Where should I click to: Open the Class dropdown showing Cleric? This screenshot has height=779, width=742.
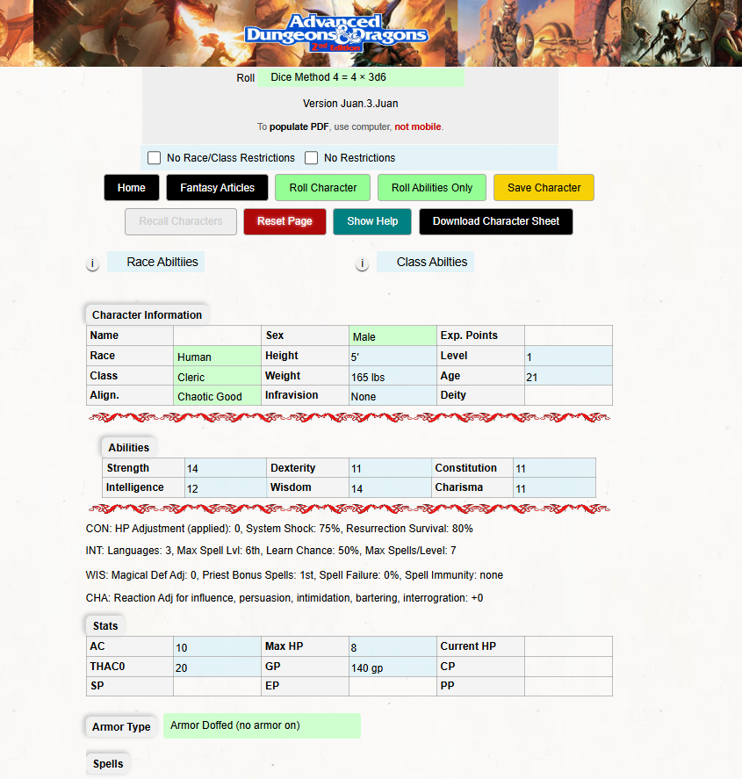(217, 377)
